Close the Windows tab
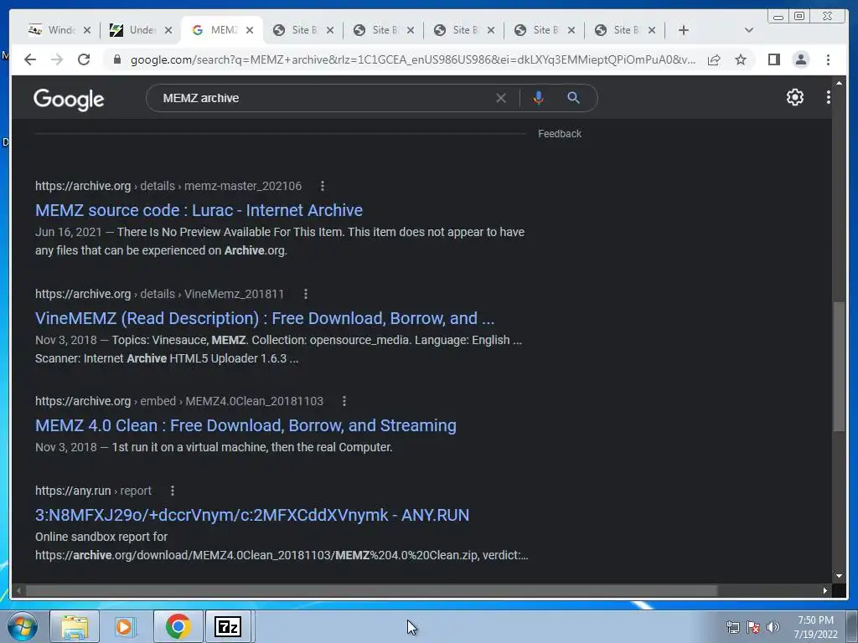Screen dimensions: 858x643 (x=87, y=30)
